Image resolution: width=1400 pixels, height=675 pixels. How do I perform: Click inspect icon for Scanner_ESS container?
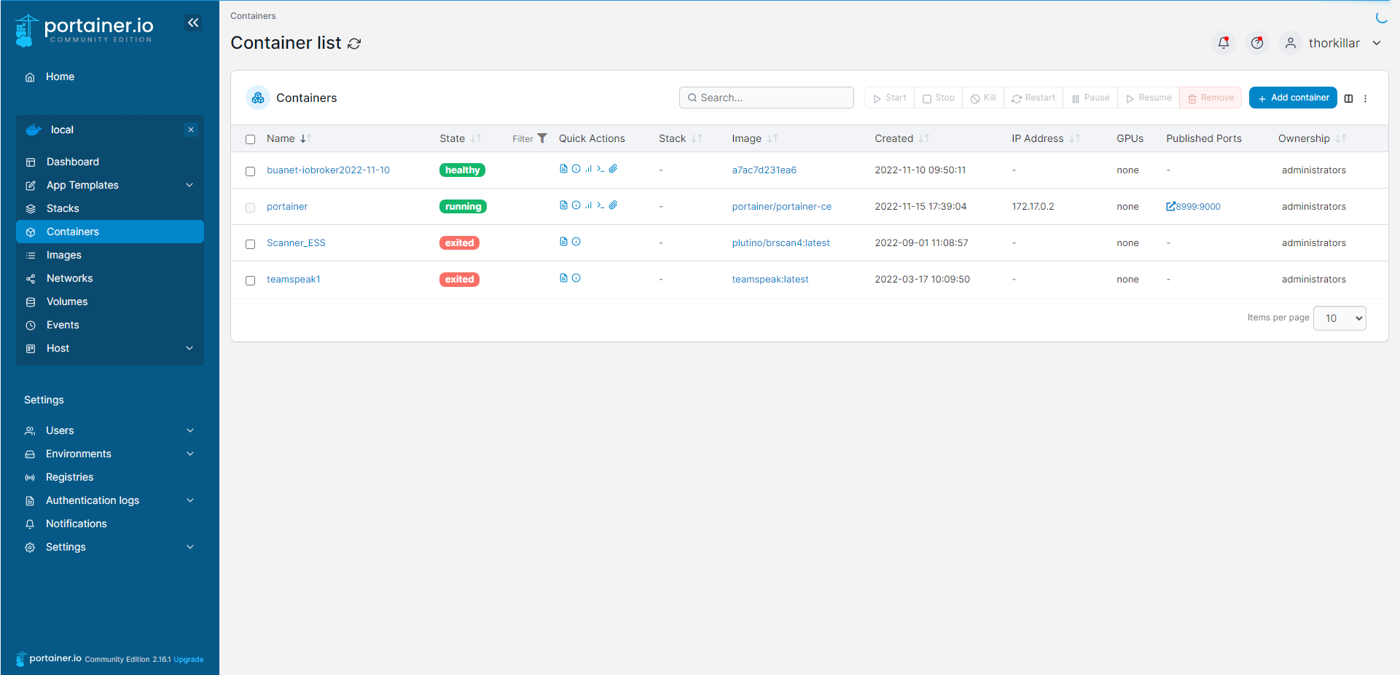(x=576, y=242)
